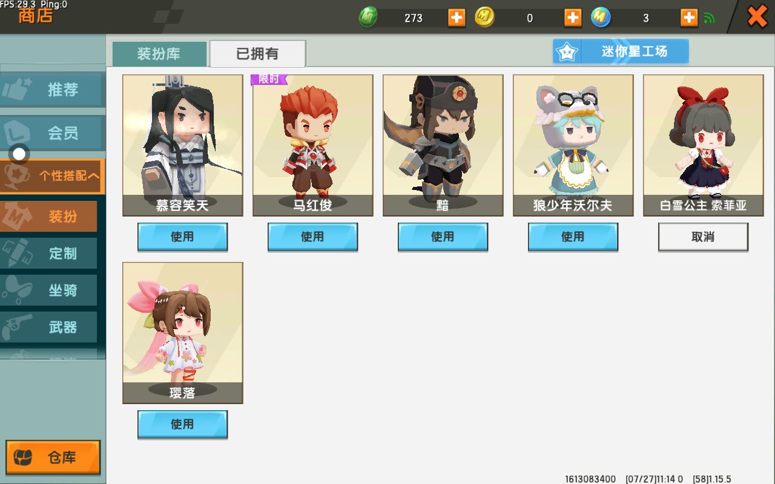Collapse the 个性搭配 section
Screen dimensions: 775x484
click(x=53, y=176)
